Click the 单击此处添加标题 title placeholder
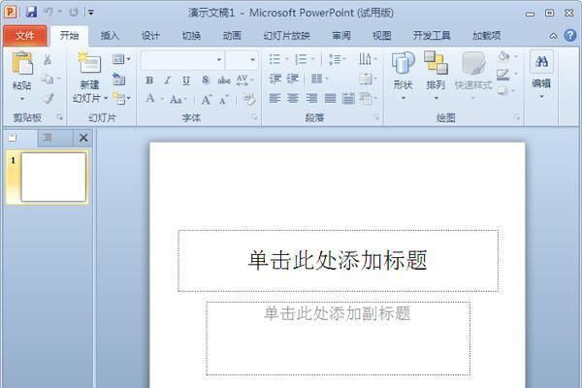Image resolution: width=582 pixels, height=388 pixels. coord(338,260)
